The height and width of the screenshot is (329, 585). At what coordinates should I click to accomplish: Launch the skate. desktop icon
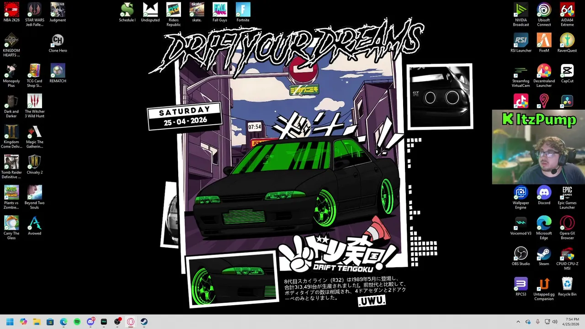pyautogui.click(x=197, y=13)
